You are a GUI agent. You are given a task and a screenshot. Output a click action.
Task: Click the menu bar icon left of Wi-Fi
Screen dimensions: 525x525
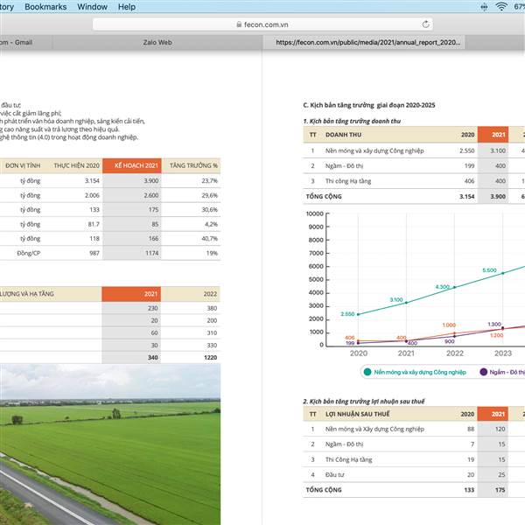[x=484, y=7]
